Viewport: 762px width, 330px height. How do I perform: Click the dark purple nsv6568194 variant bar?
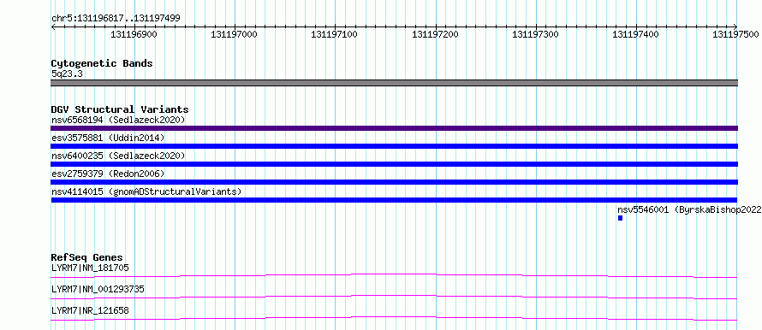[394, 128]
